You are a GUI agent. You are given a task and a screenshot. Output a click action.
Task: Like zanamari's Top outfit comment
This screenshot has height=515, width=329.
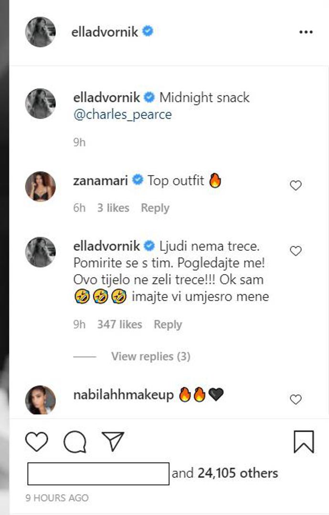[x=296, y=185]
